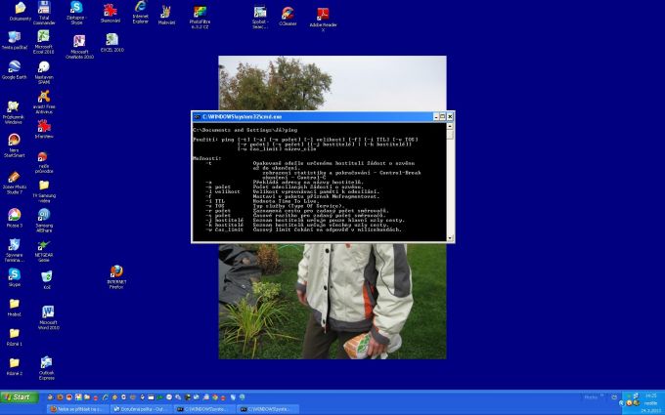Launch Skype icon in left column
The height and width of the screenshot is (415, 665).
click(15, 274)
